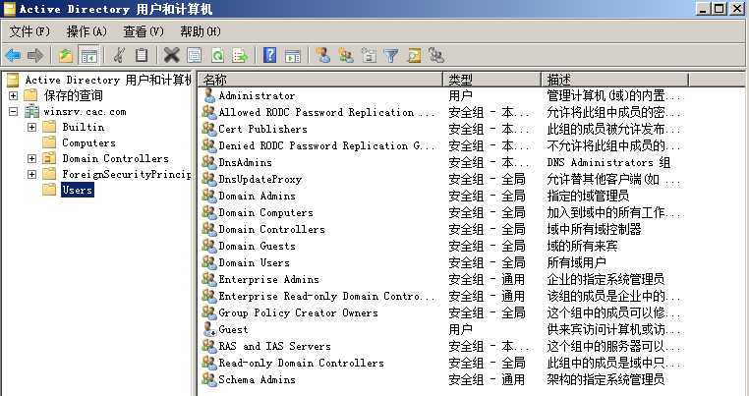Create a new organizational unit icon
Image resolution: width=749 pixels, height=396 pixels.
coord(369,55)
